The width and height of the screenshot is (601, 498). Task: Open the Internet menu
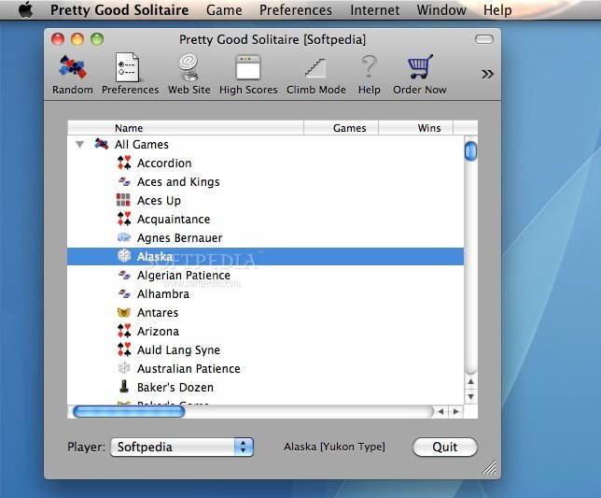click(374, 10)
